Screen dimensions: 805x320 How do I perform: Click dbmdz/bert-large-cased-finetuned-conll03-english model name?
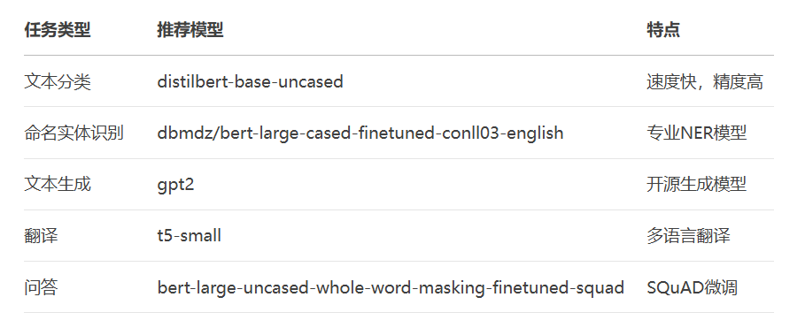[x=360, y=133]
